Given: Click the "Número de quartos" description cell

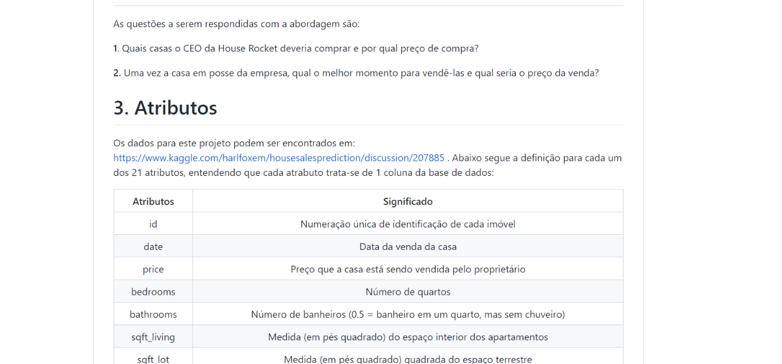Looking at the screenshot, I should 408,292.
